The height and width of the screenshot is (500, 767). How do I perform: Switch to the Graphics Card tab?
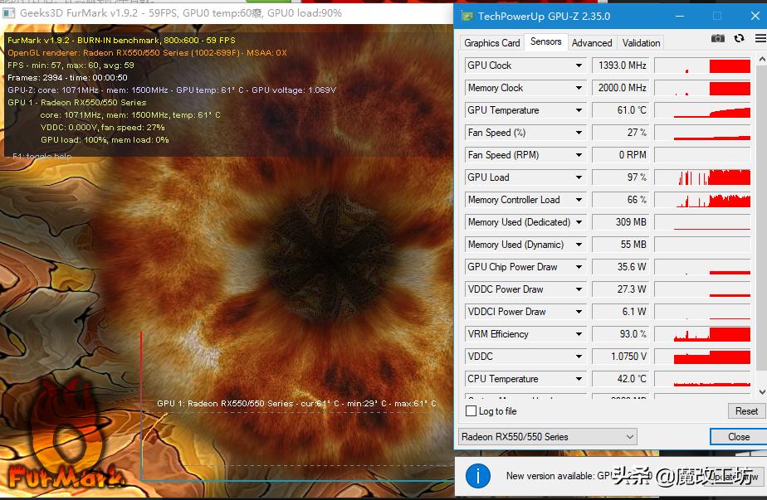pos(492,43)
